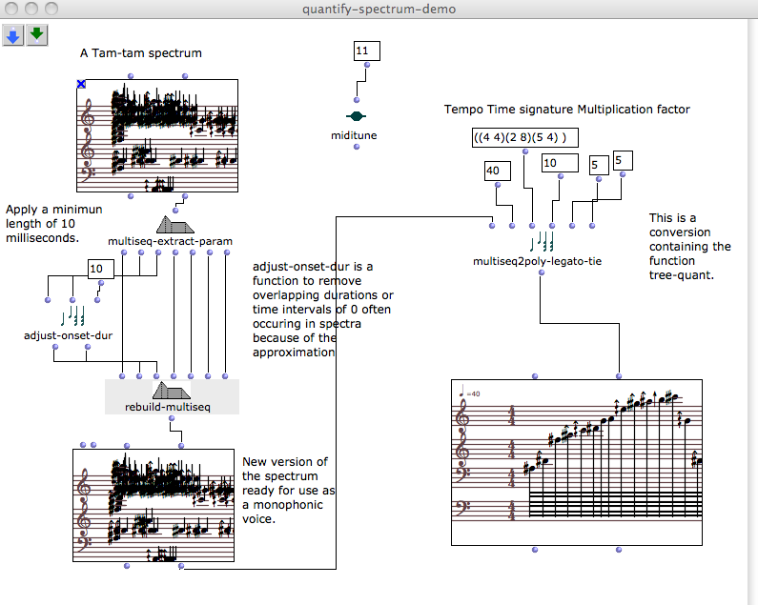Viewport: 758px width, 605px height.
Task: Select the multiseq-extract-param box icon
Action: (174, 224)
